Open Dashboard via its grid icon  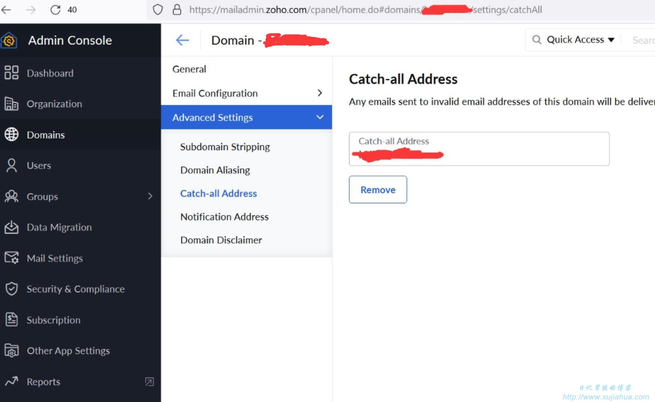pyautogui.click(x=11, y=73)
